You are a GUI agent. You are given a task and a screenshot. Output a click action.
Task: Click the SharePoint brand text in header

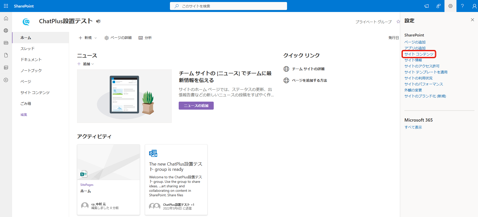point(24,6)
